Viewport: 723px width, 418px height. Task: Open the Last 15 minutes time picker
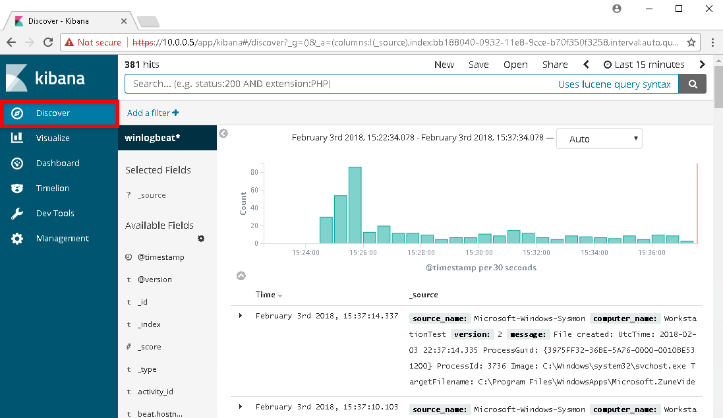[644, 65]
